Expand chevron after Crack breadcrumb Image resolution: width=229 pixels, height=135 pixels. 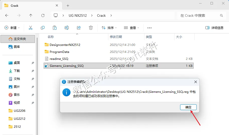[111, 15]
